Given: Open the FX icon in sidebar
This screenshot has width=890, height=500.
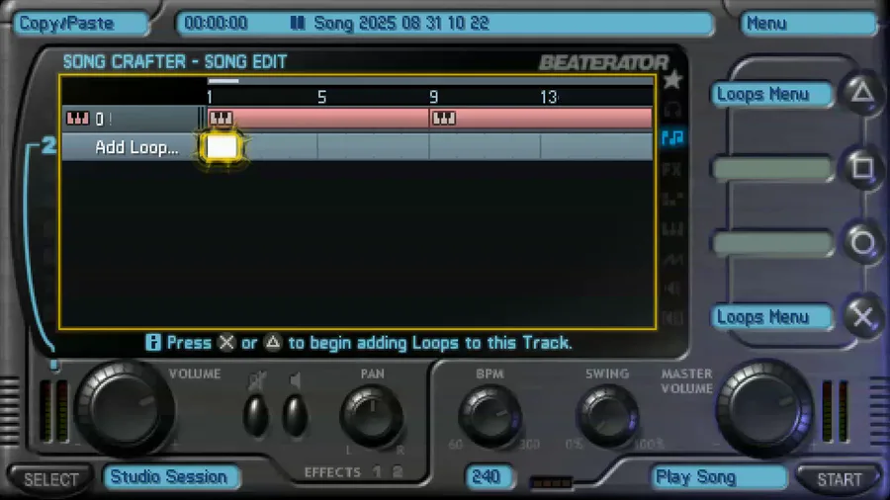Looking at the screenshot, I should coord(672,169).
